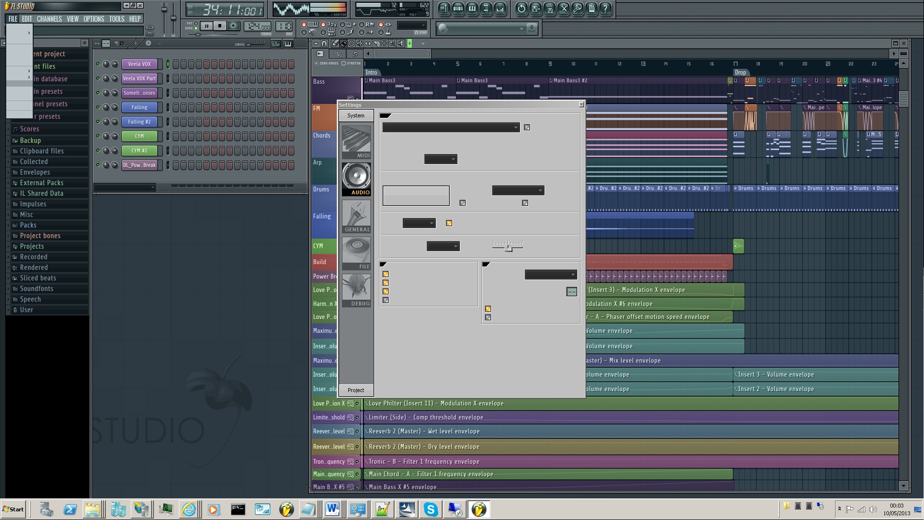Select the Playback speaker tool in Playlist
924x520 pixels.
pyautogui.click(x=401, y=43)
